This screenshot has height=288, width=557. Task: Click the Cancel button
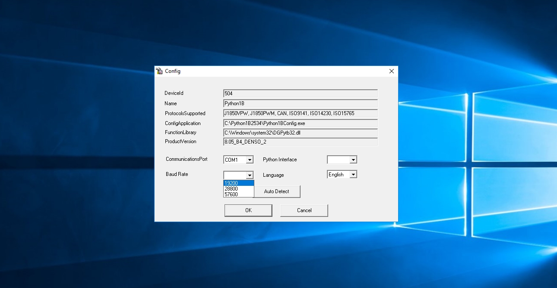tap(304, 210)
